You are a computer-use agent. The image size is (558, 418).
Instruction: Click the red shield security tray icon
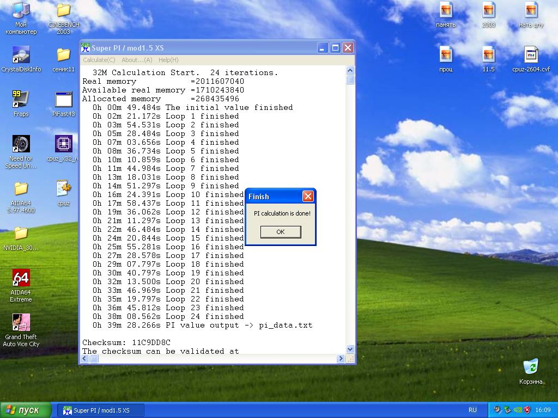(x=527, y=410)
